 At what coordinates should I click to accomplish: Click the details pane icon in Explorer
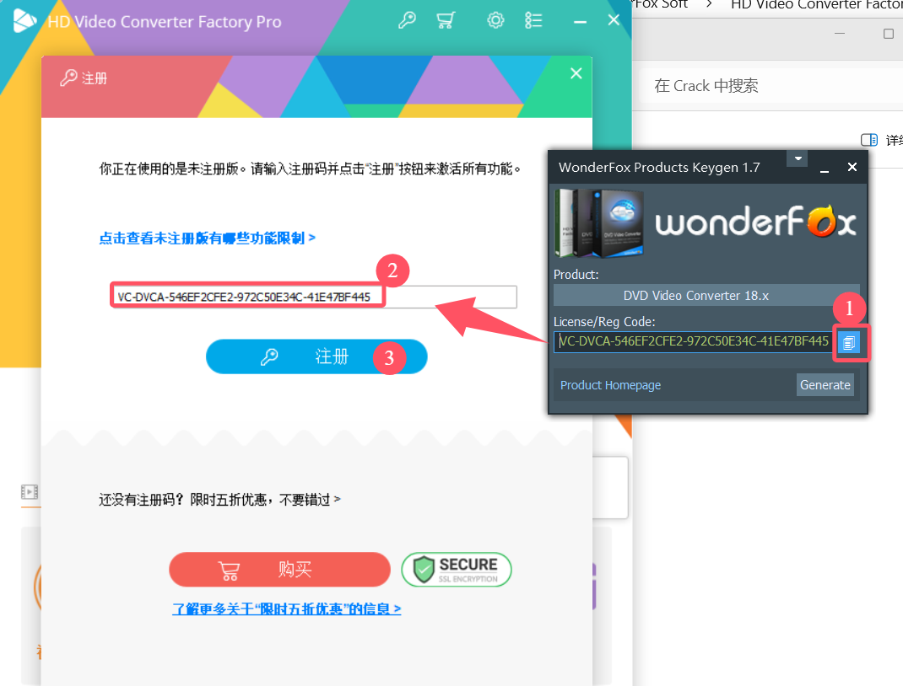coord(868,140)
